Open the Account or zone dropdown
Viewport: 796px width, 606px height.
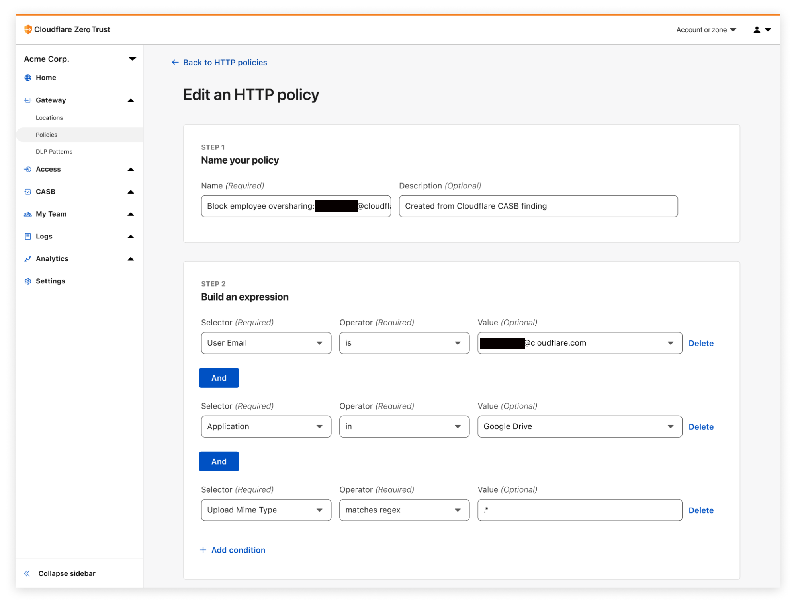(x=706, y=30)
